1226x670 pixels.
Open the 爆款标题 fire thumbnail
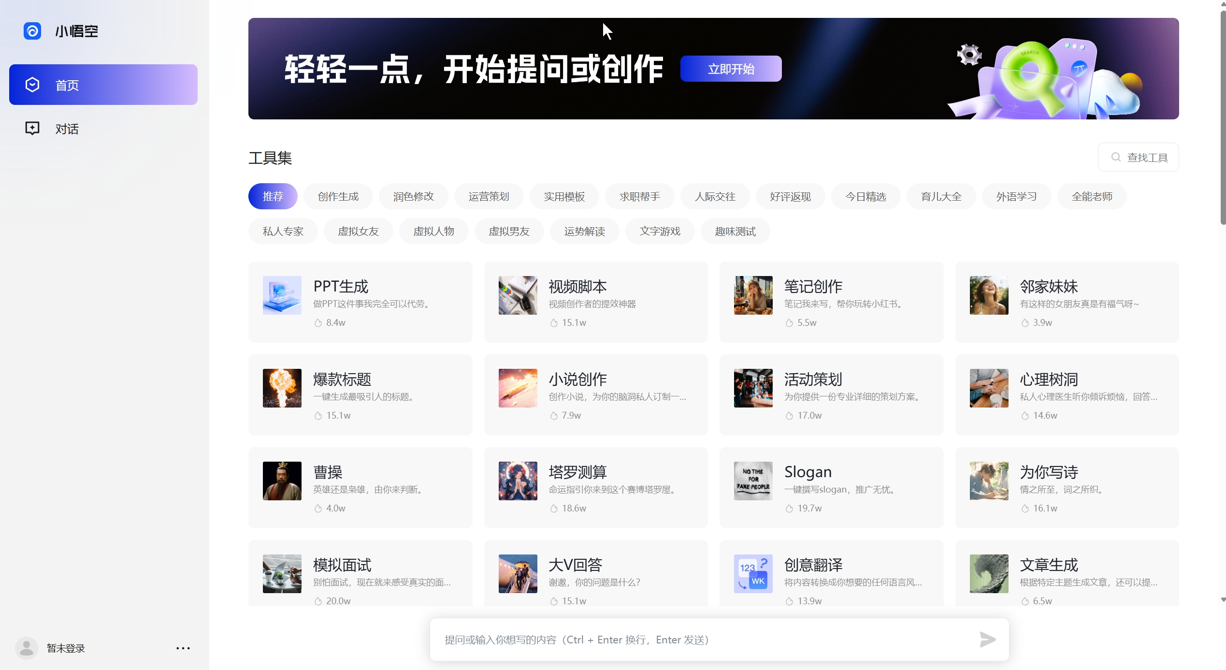click(x=282, y=388)
